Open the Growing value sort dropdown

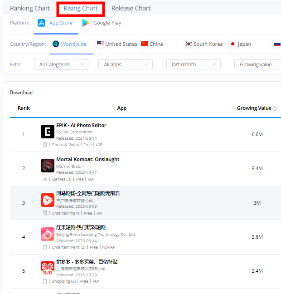click(x=258, y=64)
